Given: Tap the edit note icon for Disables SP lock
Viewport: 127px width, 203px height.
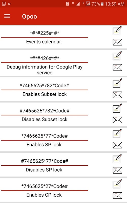Looking at the screenshot, I should (117, 158).
